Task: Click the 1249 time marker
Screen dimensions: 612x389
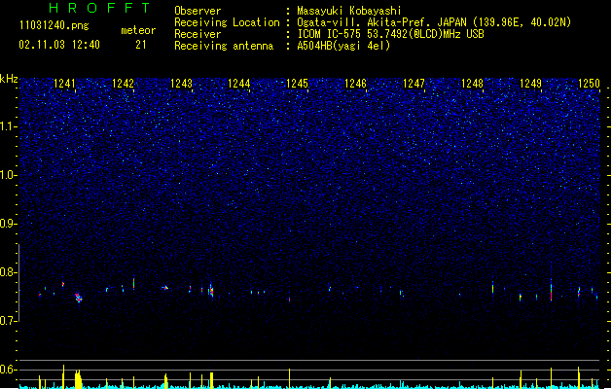Action: click(531, 84)
